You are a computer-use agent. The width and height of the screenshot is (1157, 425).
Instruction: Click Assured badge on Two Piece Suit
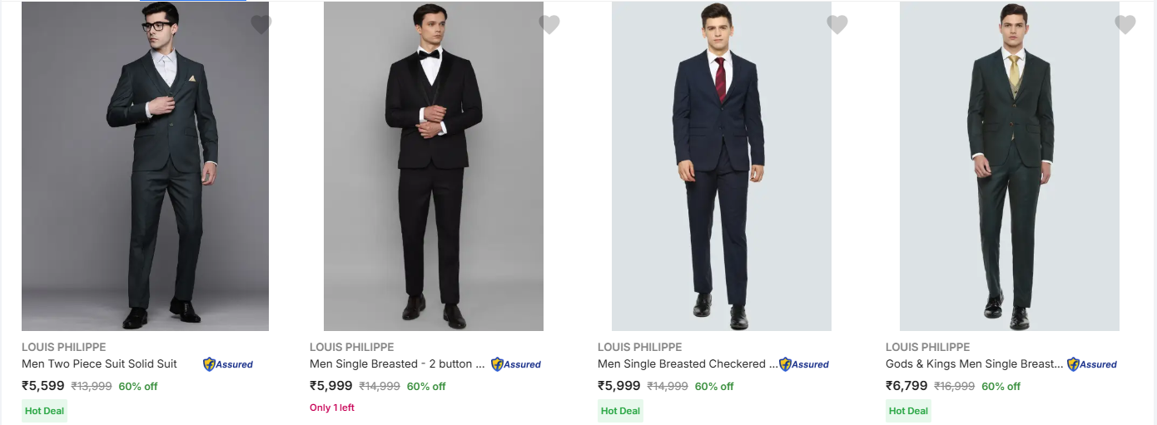228,364
